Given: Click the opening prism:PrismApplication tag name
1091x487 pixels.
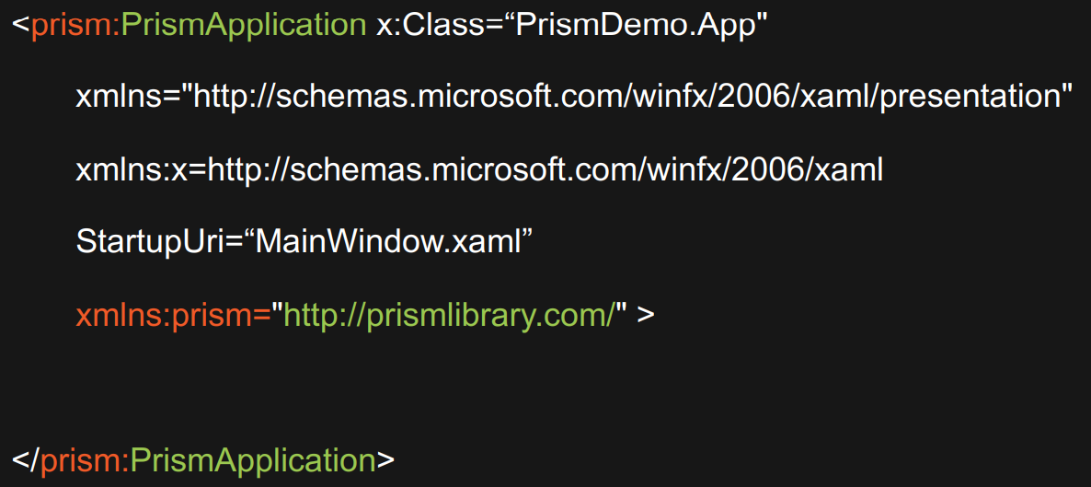Looking at the screenshot, I should click(x=199, y=25).
